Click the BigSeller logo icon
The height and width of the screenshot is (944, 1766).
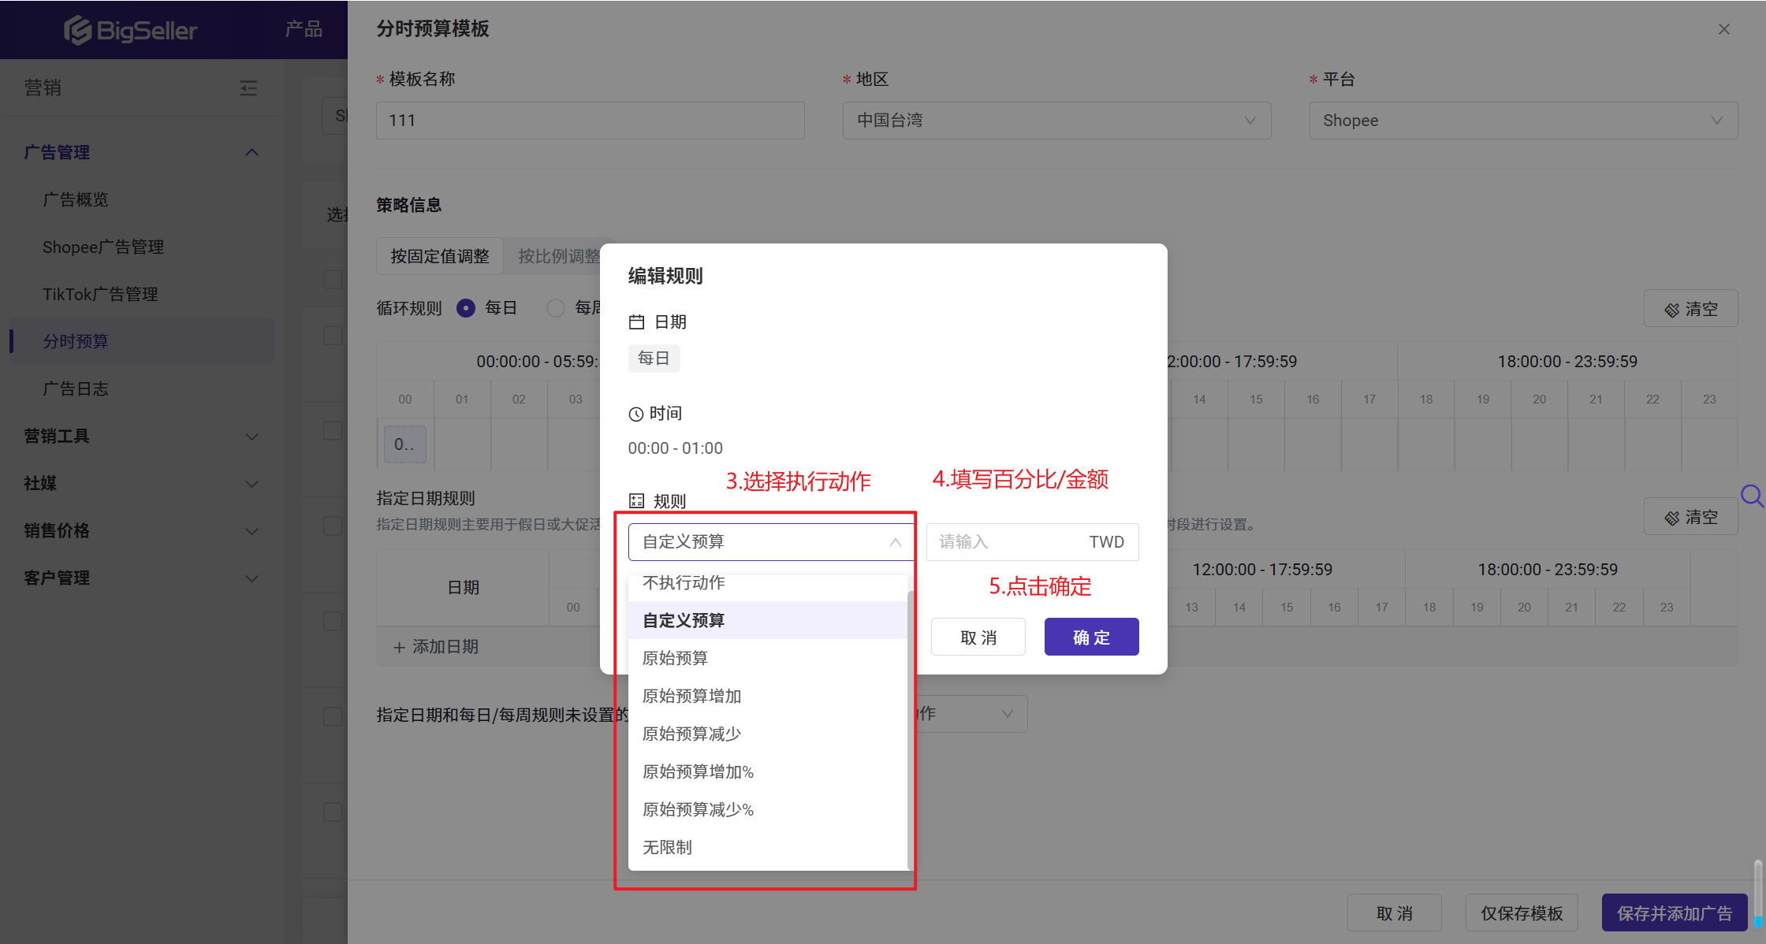point(77,30)
